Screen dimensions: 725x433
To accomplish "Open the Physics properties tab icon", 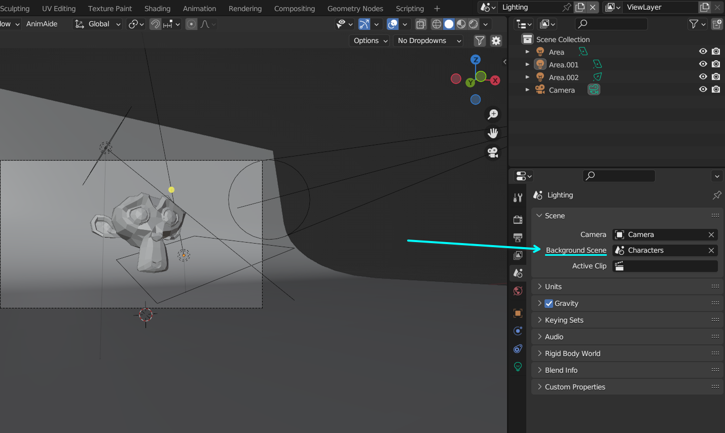I will pyautogui.click(x=518, y=331).
